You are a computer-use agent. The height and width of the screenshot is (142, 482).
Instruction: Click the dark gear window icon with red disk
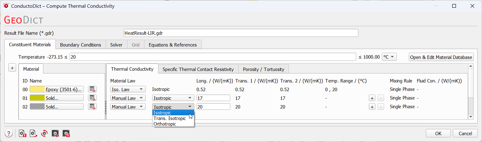pyautogui.click(x=66, y=134)
